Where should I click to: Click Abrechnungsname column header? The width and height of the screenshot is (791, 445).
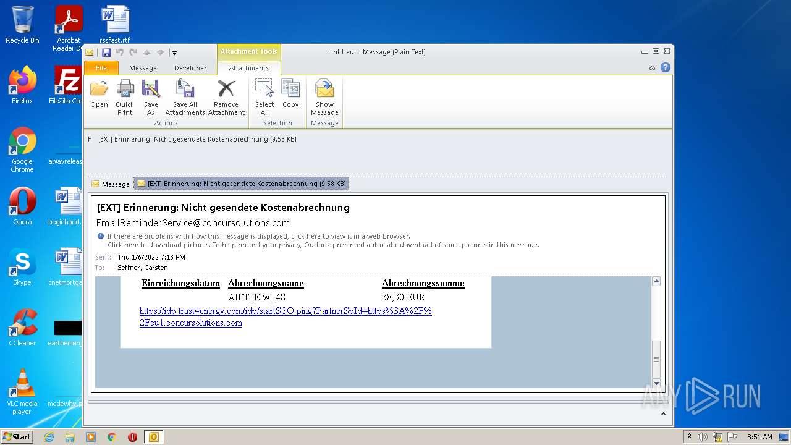(266, 283)
